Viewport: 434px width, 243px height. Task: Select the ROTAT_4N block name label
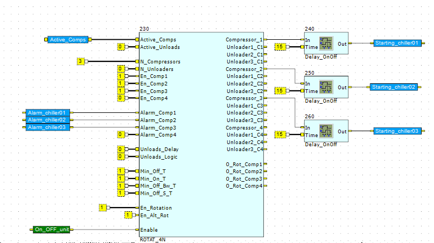152,239
